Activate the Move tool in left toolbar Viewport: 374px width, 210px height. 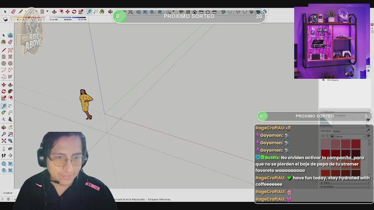tap(4, 85)
